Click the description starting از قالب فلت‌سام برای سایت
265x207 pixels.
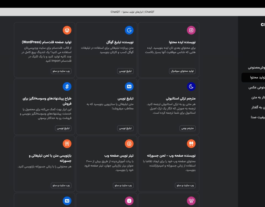pyautogui.click(x=46, y=54)
